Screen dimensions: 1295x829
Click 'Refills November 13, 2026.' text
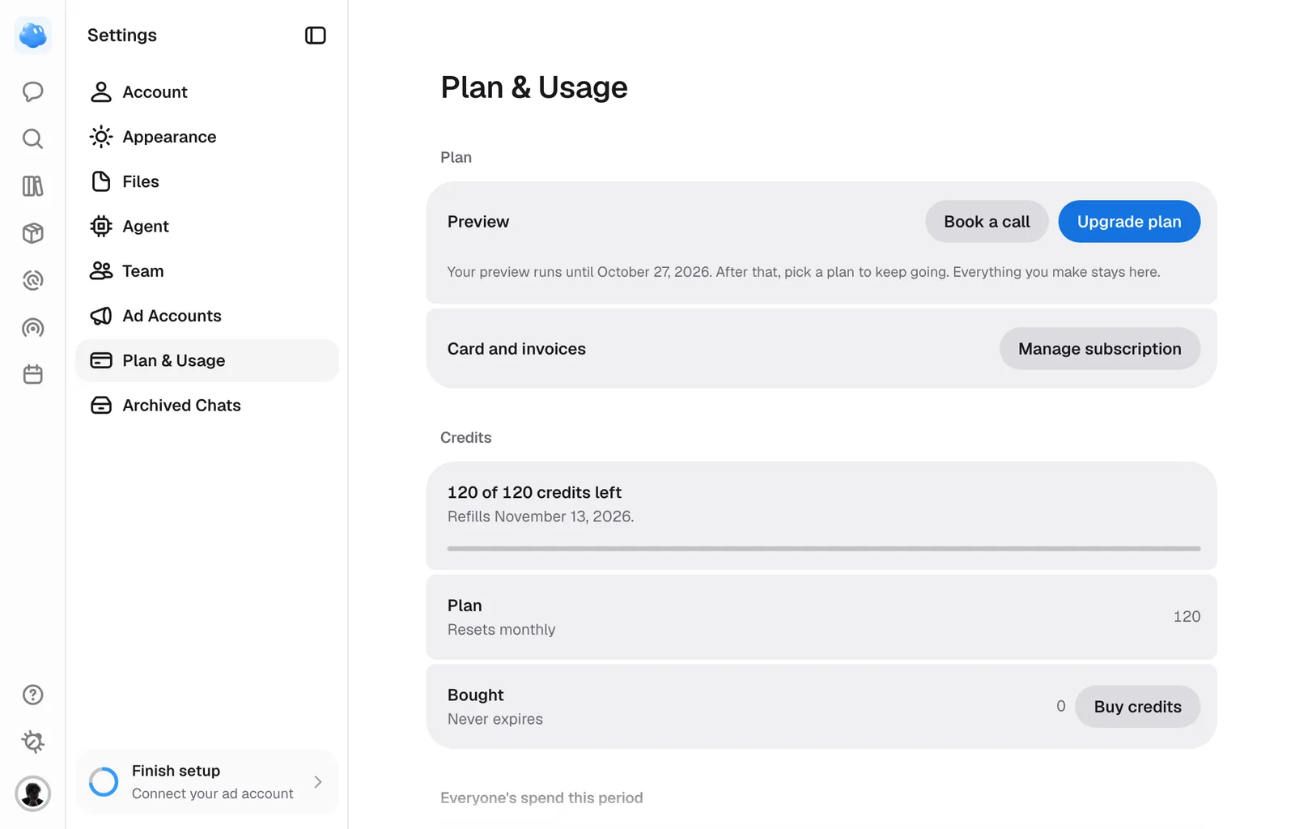pyautogui.click(x=541, y=517)
